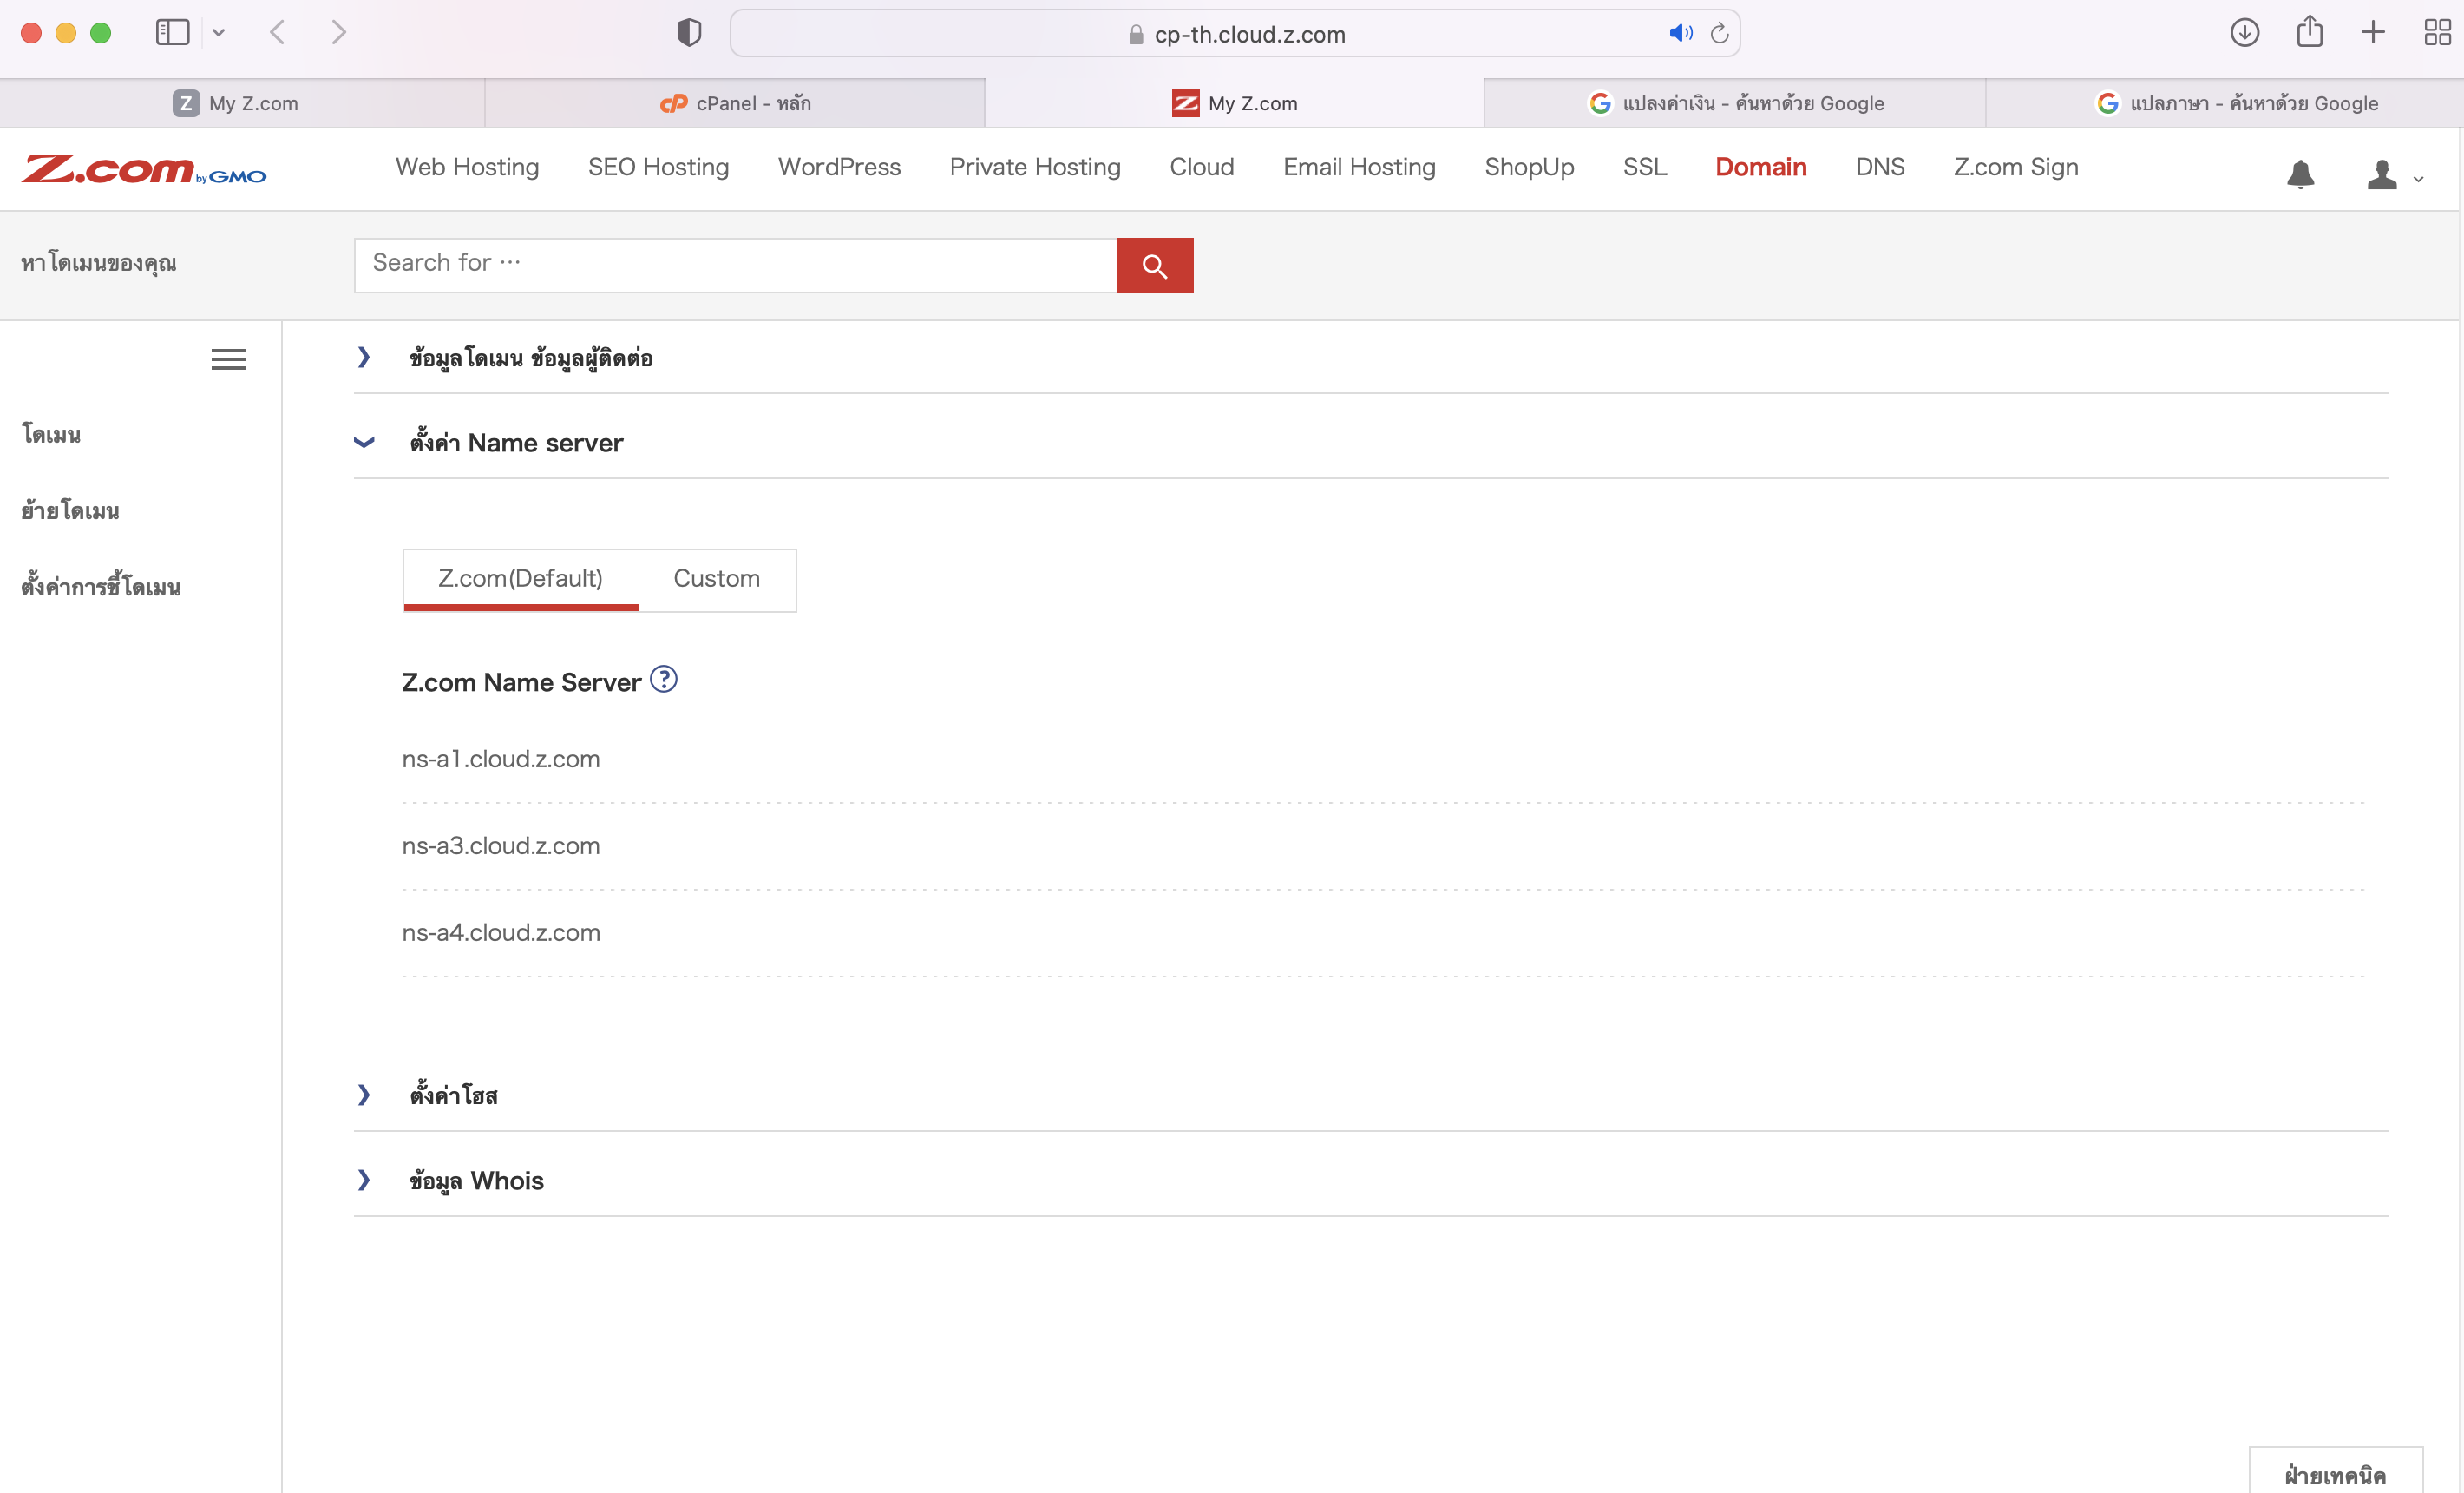Screen dimensions: 2464x1493
Task: Open dropdown arrow beside Safari sidebar icon
Action: [218, 33]
